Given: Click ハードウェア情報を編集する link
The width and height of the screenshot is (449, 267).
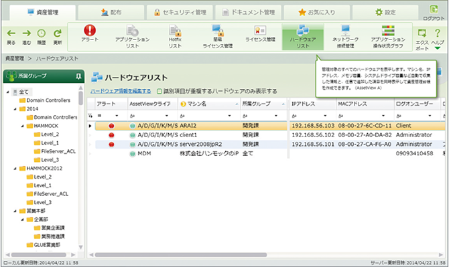Looking at the screenshot, I should coord(121,91).
